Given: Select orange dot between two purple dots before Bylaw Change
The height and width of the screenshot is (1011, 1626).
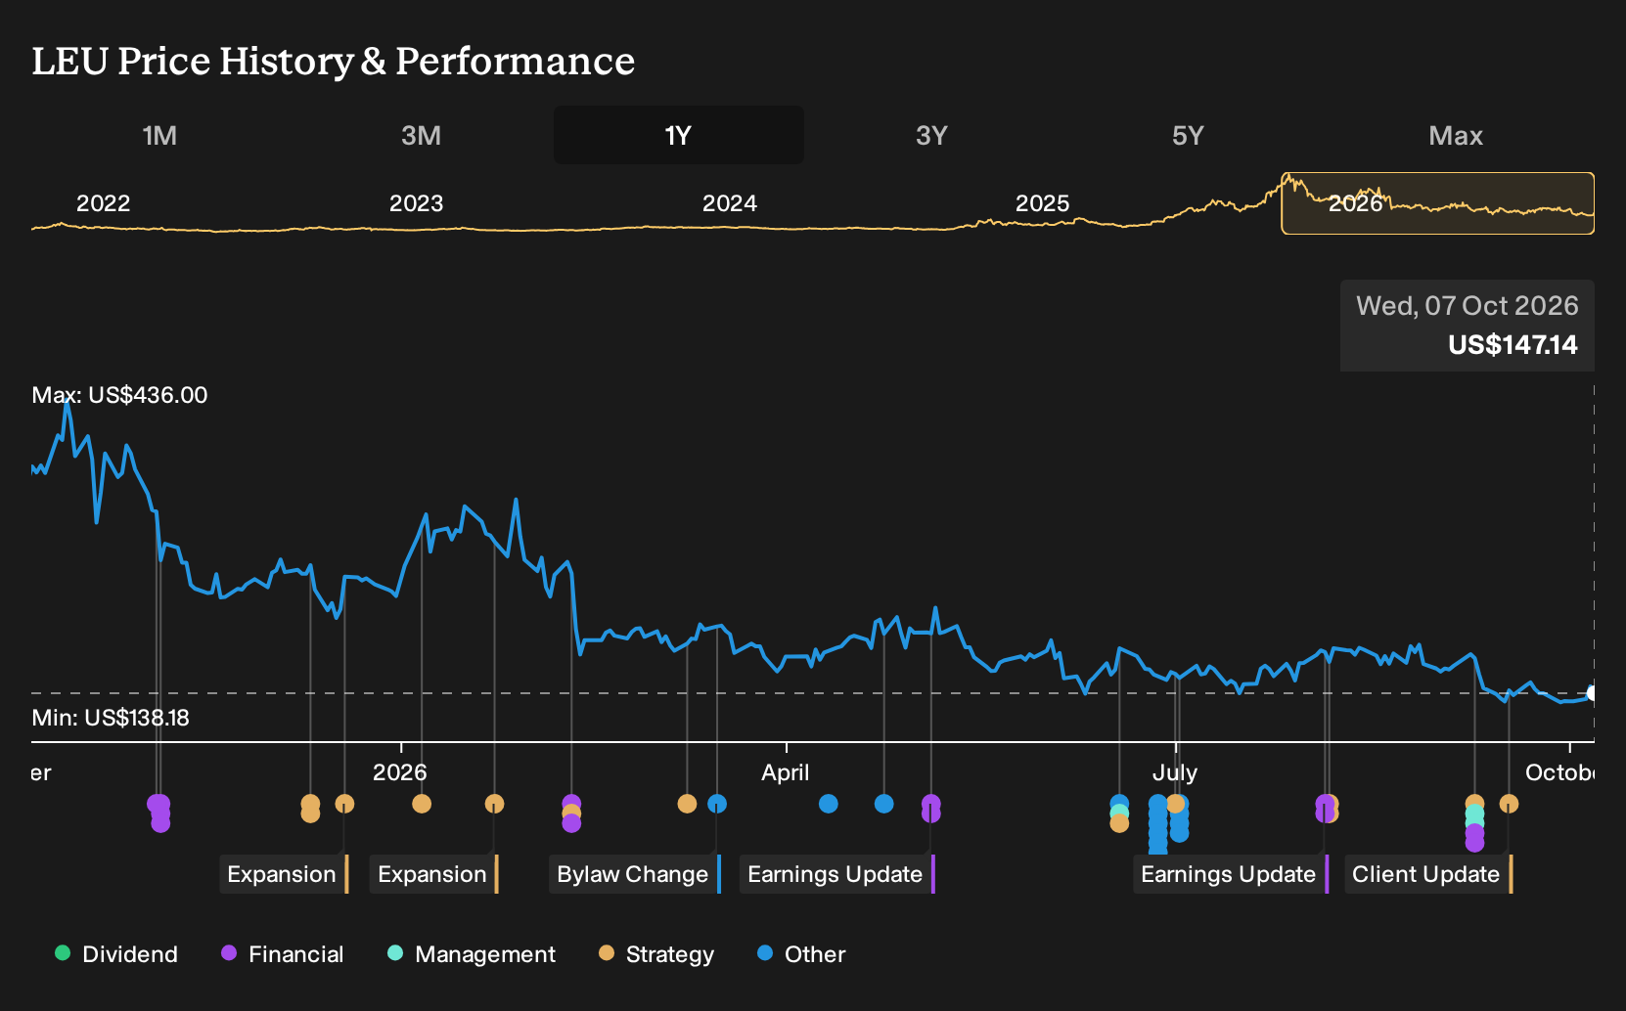Looking at the screenshot, I should pyautogui.click(x=571, y=813).
